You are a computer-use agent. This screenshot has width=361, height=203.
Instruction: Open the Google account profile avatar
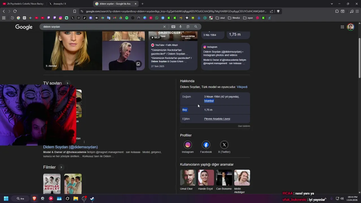[350, 27]
